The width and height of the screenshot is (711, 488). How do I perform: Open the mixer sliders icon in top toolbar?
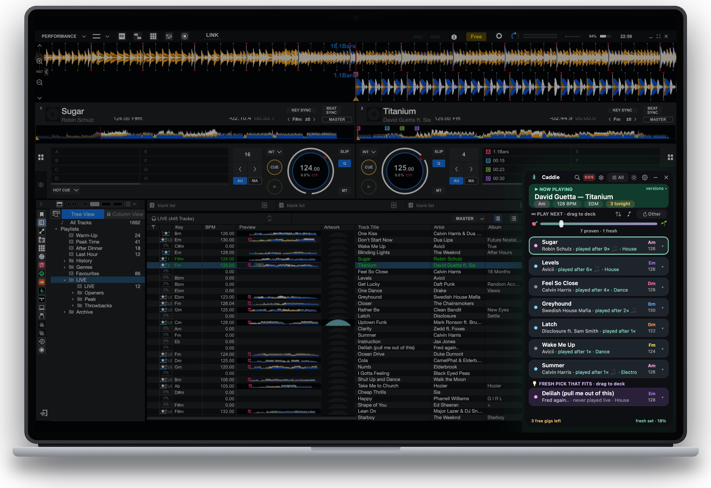pos(169,36)
